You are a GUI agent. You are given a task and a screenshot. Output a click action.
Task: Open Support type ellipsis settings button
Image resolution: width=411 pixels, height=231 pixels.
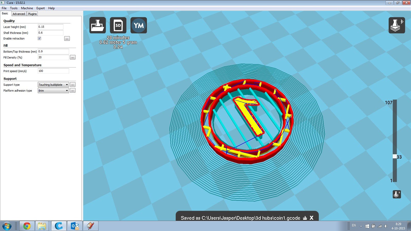coord(73,85)
